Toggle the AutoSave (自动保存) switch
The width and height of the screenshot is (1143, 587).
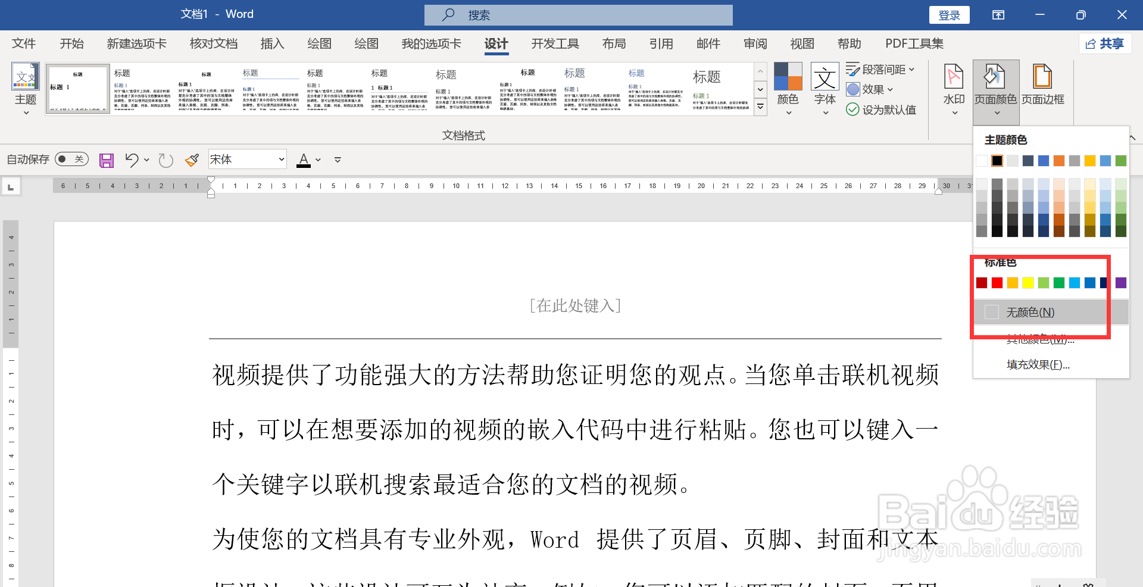71,160
